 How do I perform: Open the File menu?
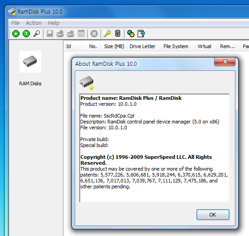click(x=15, y=23)
